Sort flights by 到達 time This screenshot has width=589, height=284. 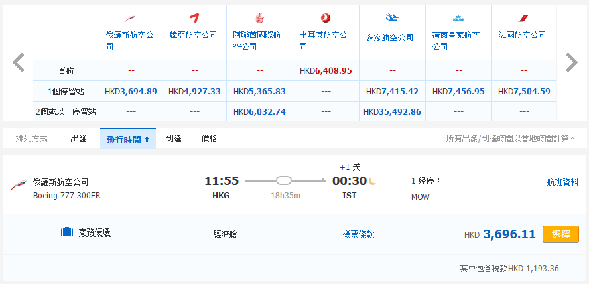coord(174,139)
